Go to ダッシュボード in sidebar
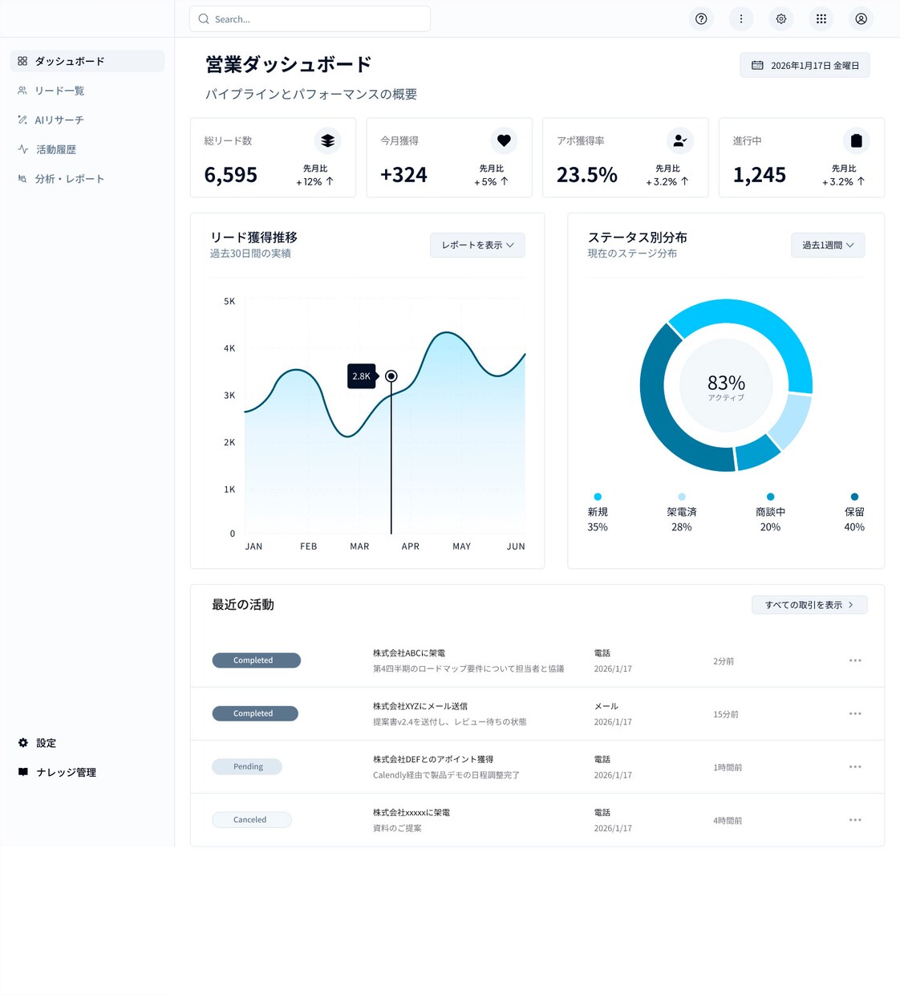This screenshot has width=900, height=995. tap(87, 61)
